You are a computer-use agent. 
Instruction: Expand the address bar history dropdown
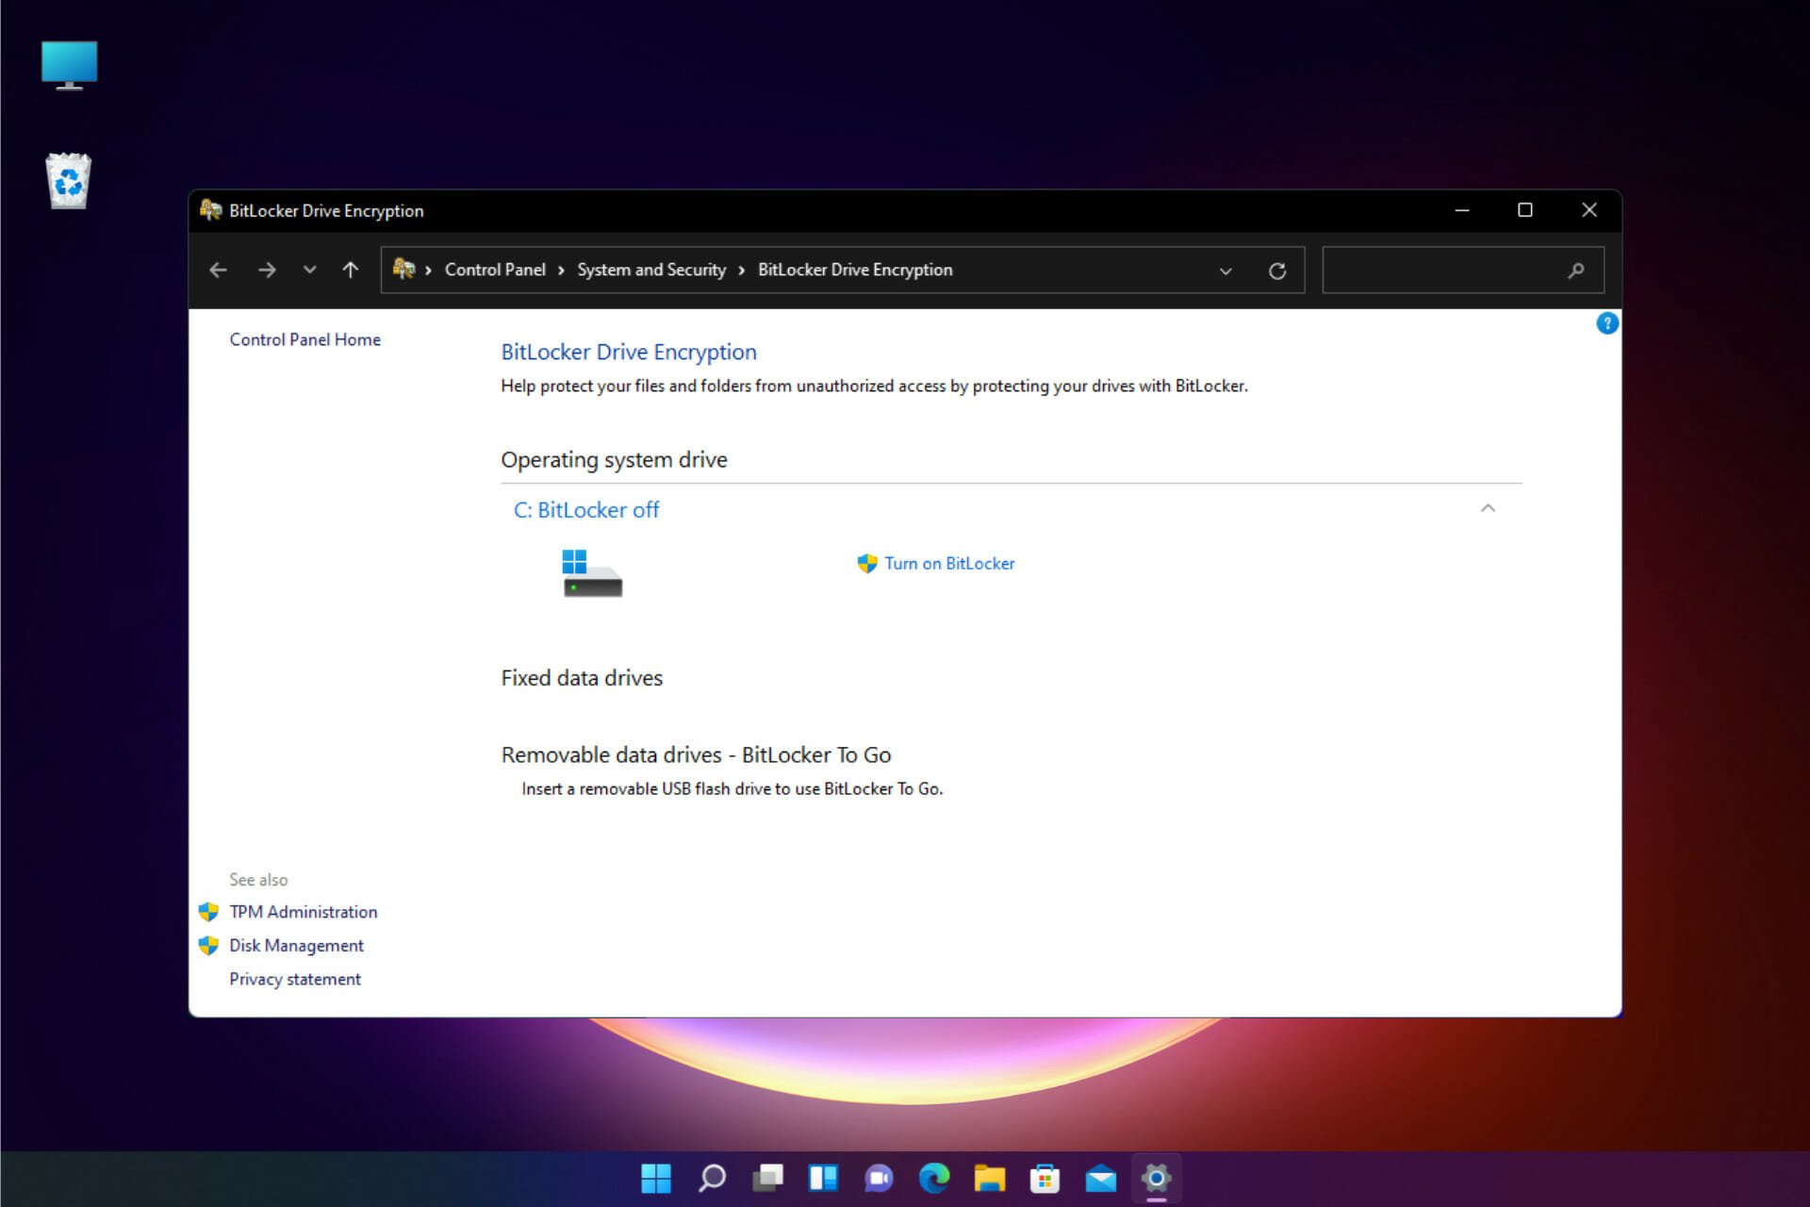click(1226, 272)
